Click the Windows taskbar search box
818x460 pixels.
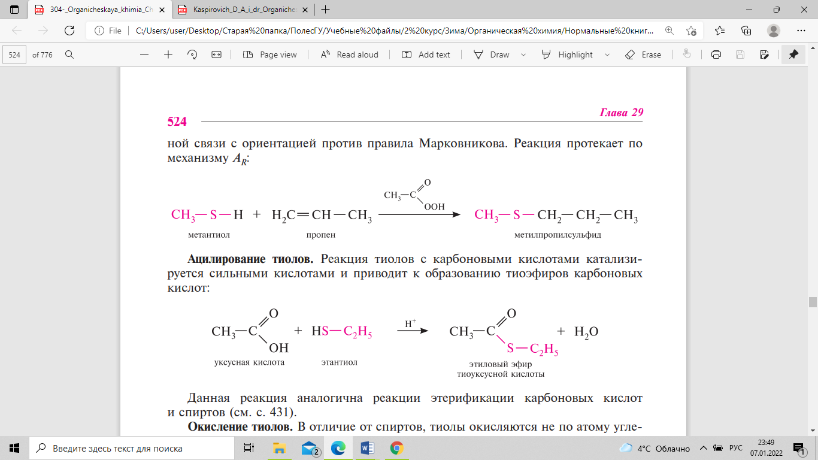(131, 448)
